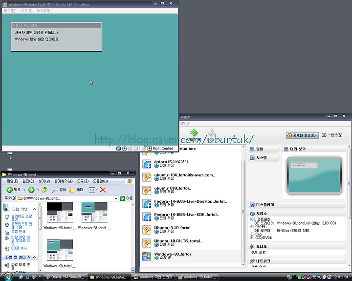Click the Display section icon in details pane

click(x=252, y=205)
